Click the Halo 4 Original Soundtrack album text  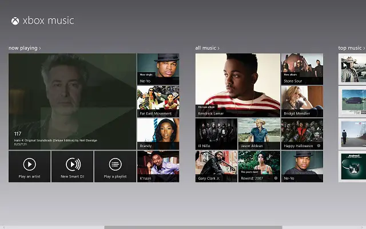[55, 140]
